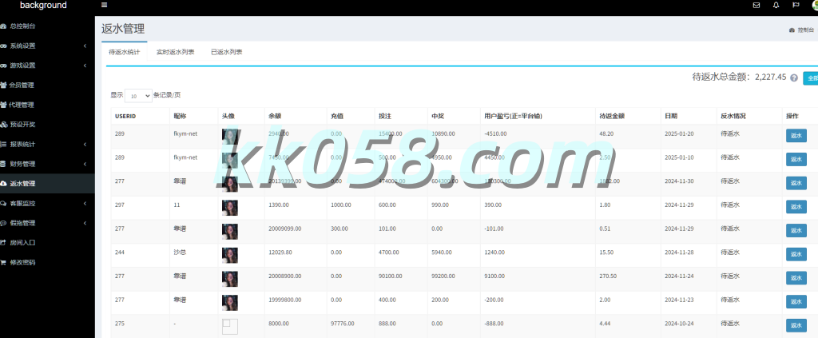818x338 pixels.
Task: Open the records-per-page dropdown
Action: tap(138, 95)
